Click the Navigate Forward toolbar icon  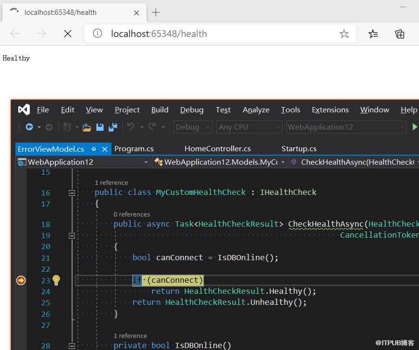[x=49, y=127]
